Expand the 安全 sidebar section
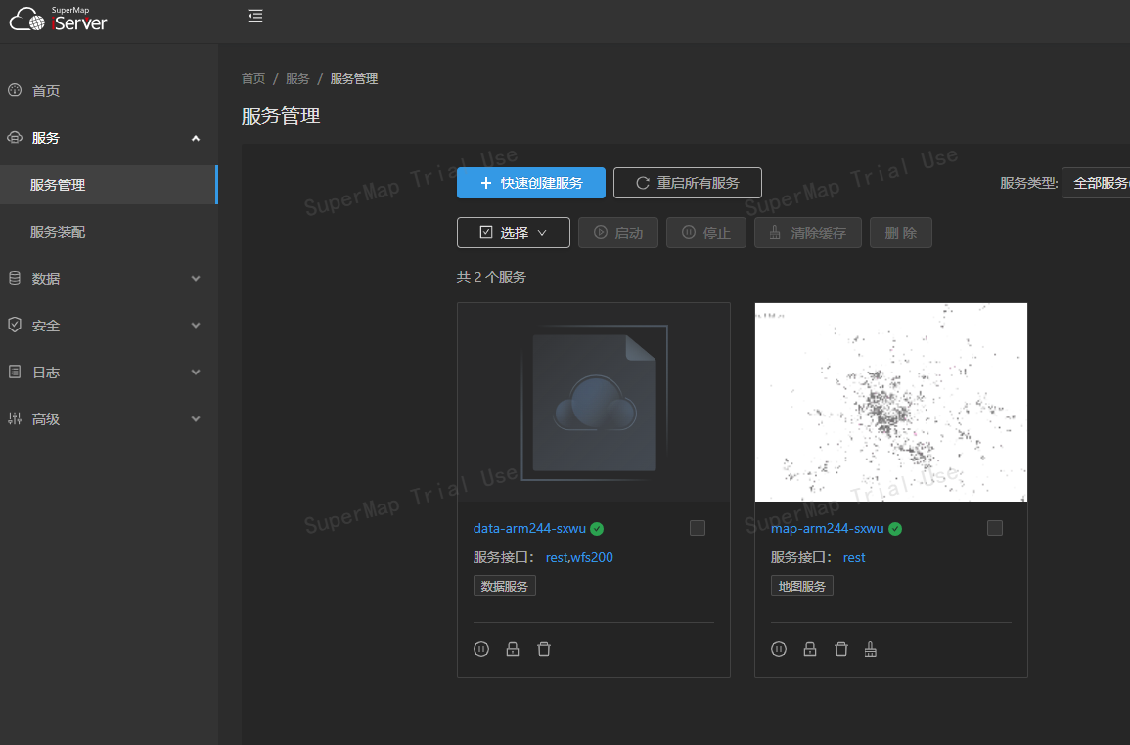The width and height of the screenshot is (1130, 745). [108, 326]
